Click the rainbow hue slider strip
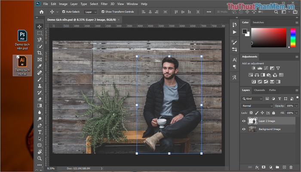Image resolution: width=301 pixels, height=172 pixels. (293, 38)
